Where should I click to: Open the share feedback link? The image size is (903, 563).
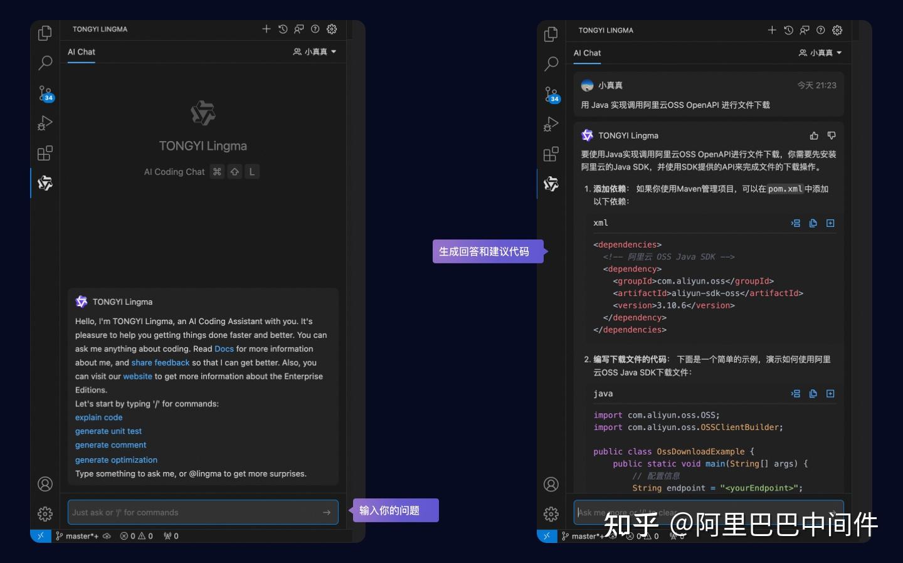[x=161, y=363]
